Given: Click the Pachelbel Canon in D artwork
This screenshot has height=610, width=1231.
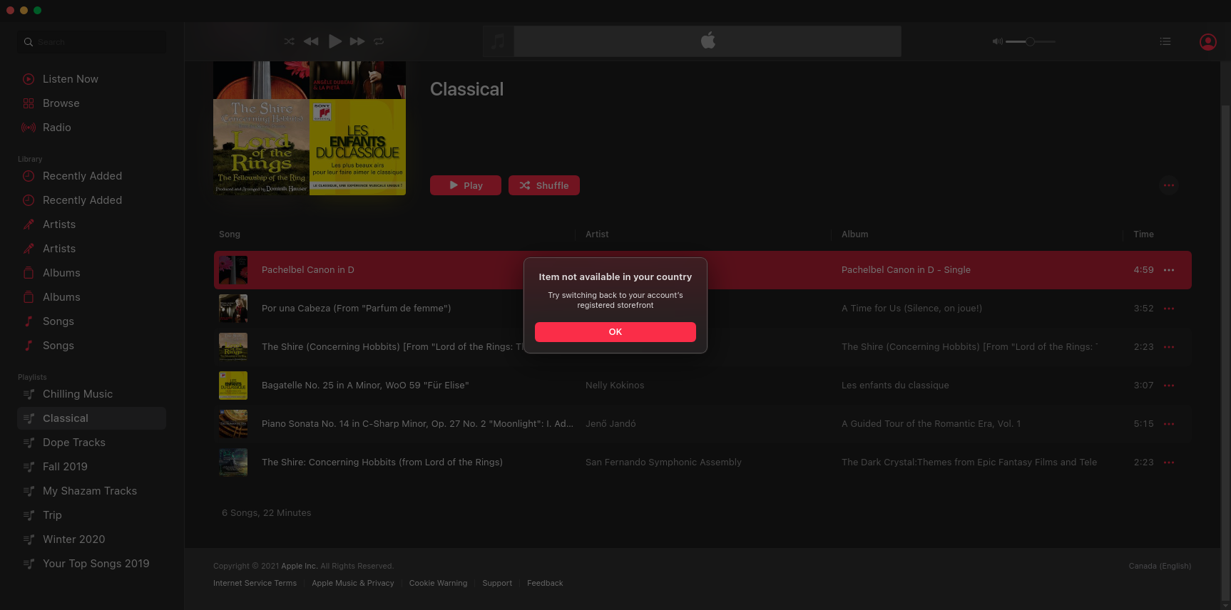Looking at the screenshot, I should (233, 270).
